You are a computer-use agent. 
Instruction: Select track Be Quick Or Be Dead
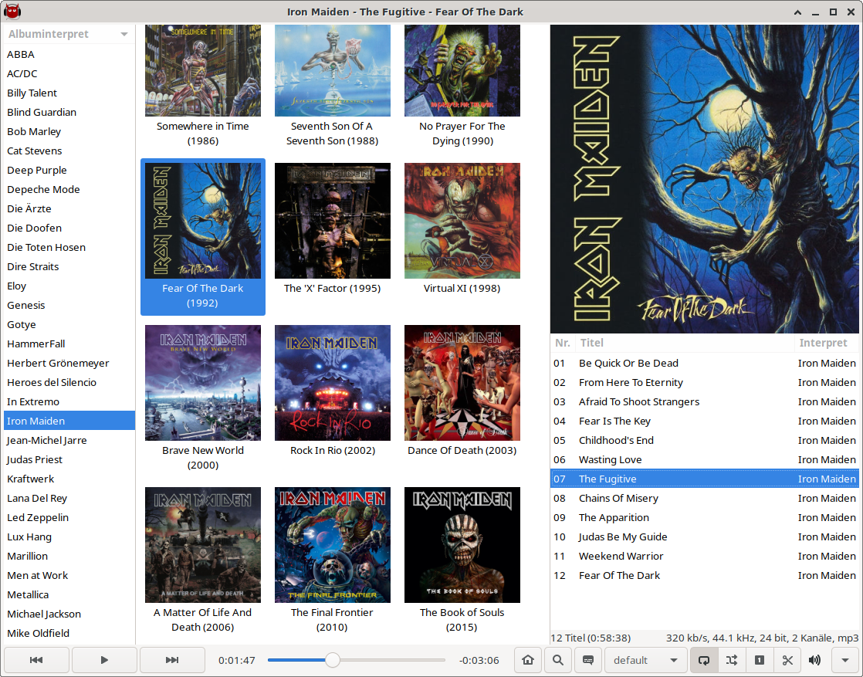[x=705, y=364]
